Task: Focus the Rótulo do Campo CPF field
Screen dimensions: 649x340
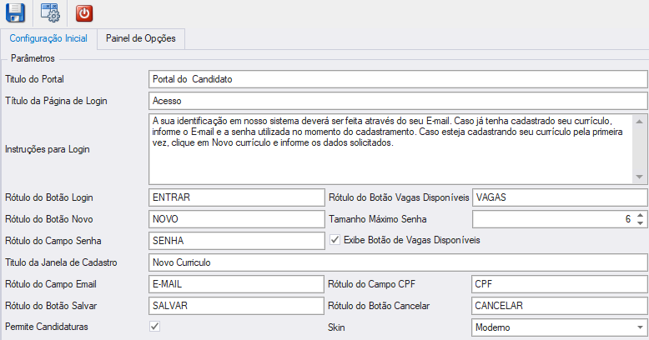Action: point(560,284)
